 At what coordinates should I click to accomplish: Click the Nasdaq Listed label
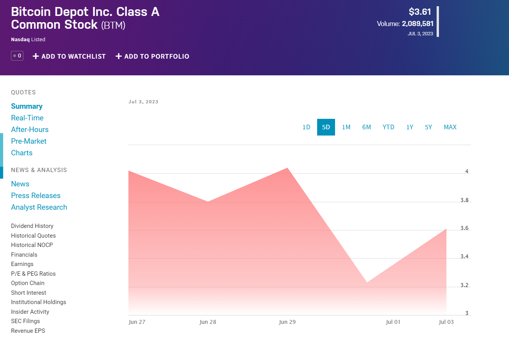(x=28, y=40)
